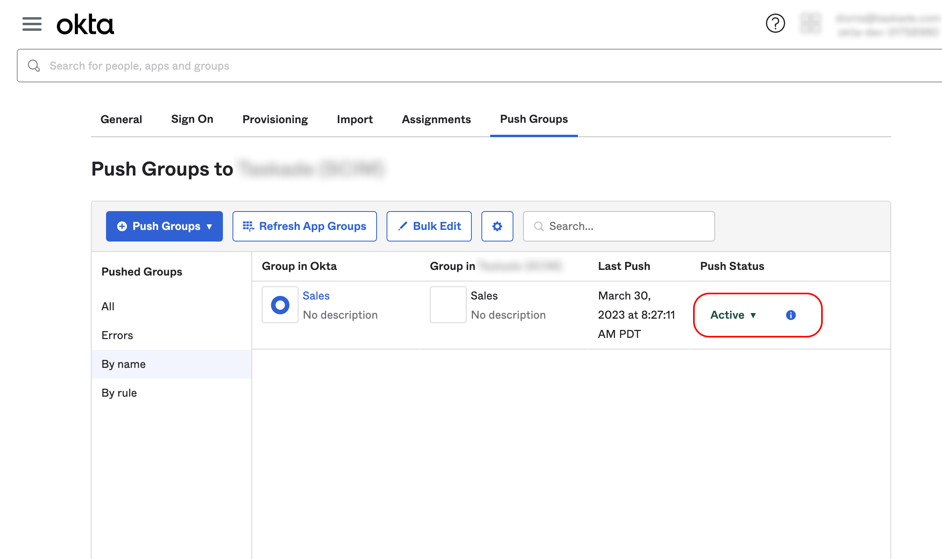Go to the Sign On tab

click(x=192, y=119)
